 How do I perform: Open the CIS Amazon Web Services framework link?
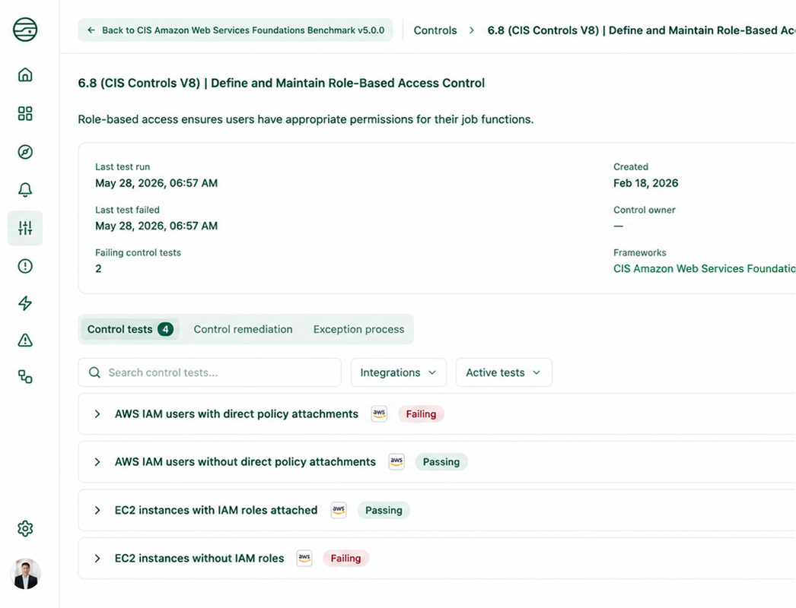[x=704, y=269]
